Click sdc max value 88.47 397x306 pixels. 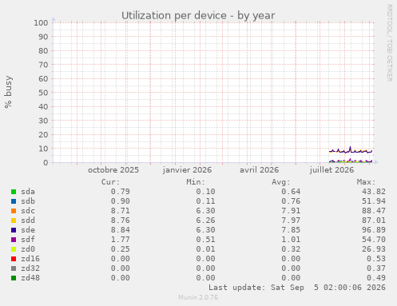pos(374,211)
